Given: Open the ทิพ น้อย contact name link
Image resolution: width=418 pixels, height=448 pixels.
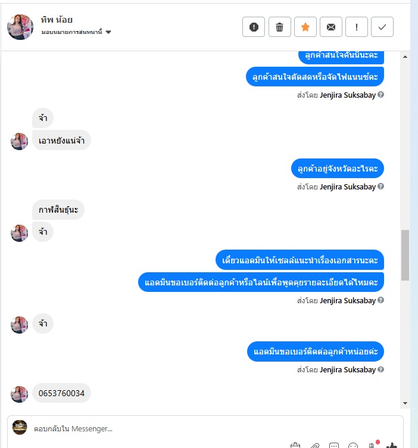Looking at the screenshot, I should [57, 20].
